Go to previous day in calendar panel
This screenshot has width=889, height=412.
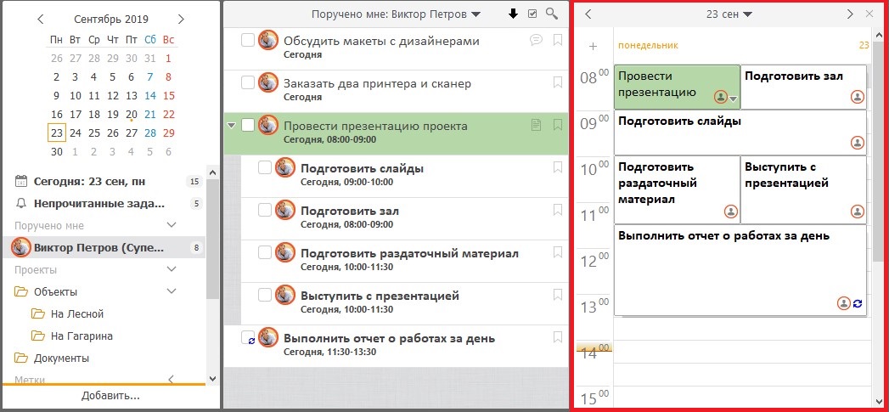pos(588,14)
